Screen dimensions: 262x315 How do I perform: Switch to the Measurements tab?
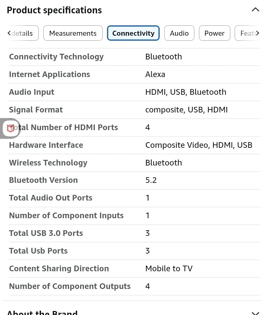[x=73, y=33]
